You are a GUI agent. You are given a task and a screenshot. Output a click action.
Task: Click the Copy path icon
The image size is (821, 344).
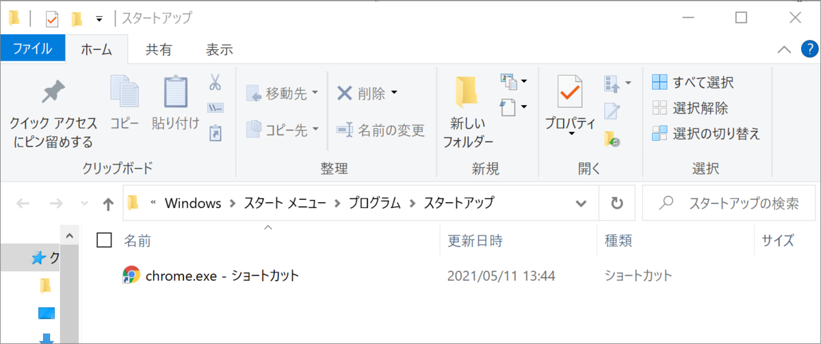pos(215,108)
